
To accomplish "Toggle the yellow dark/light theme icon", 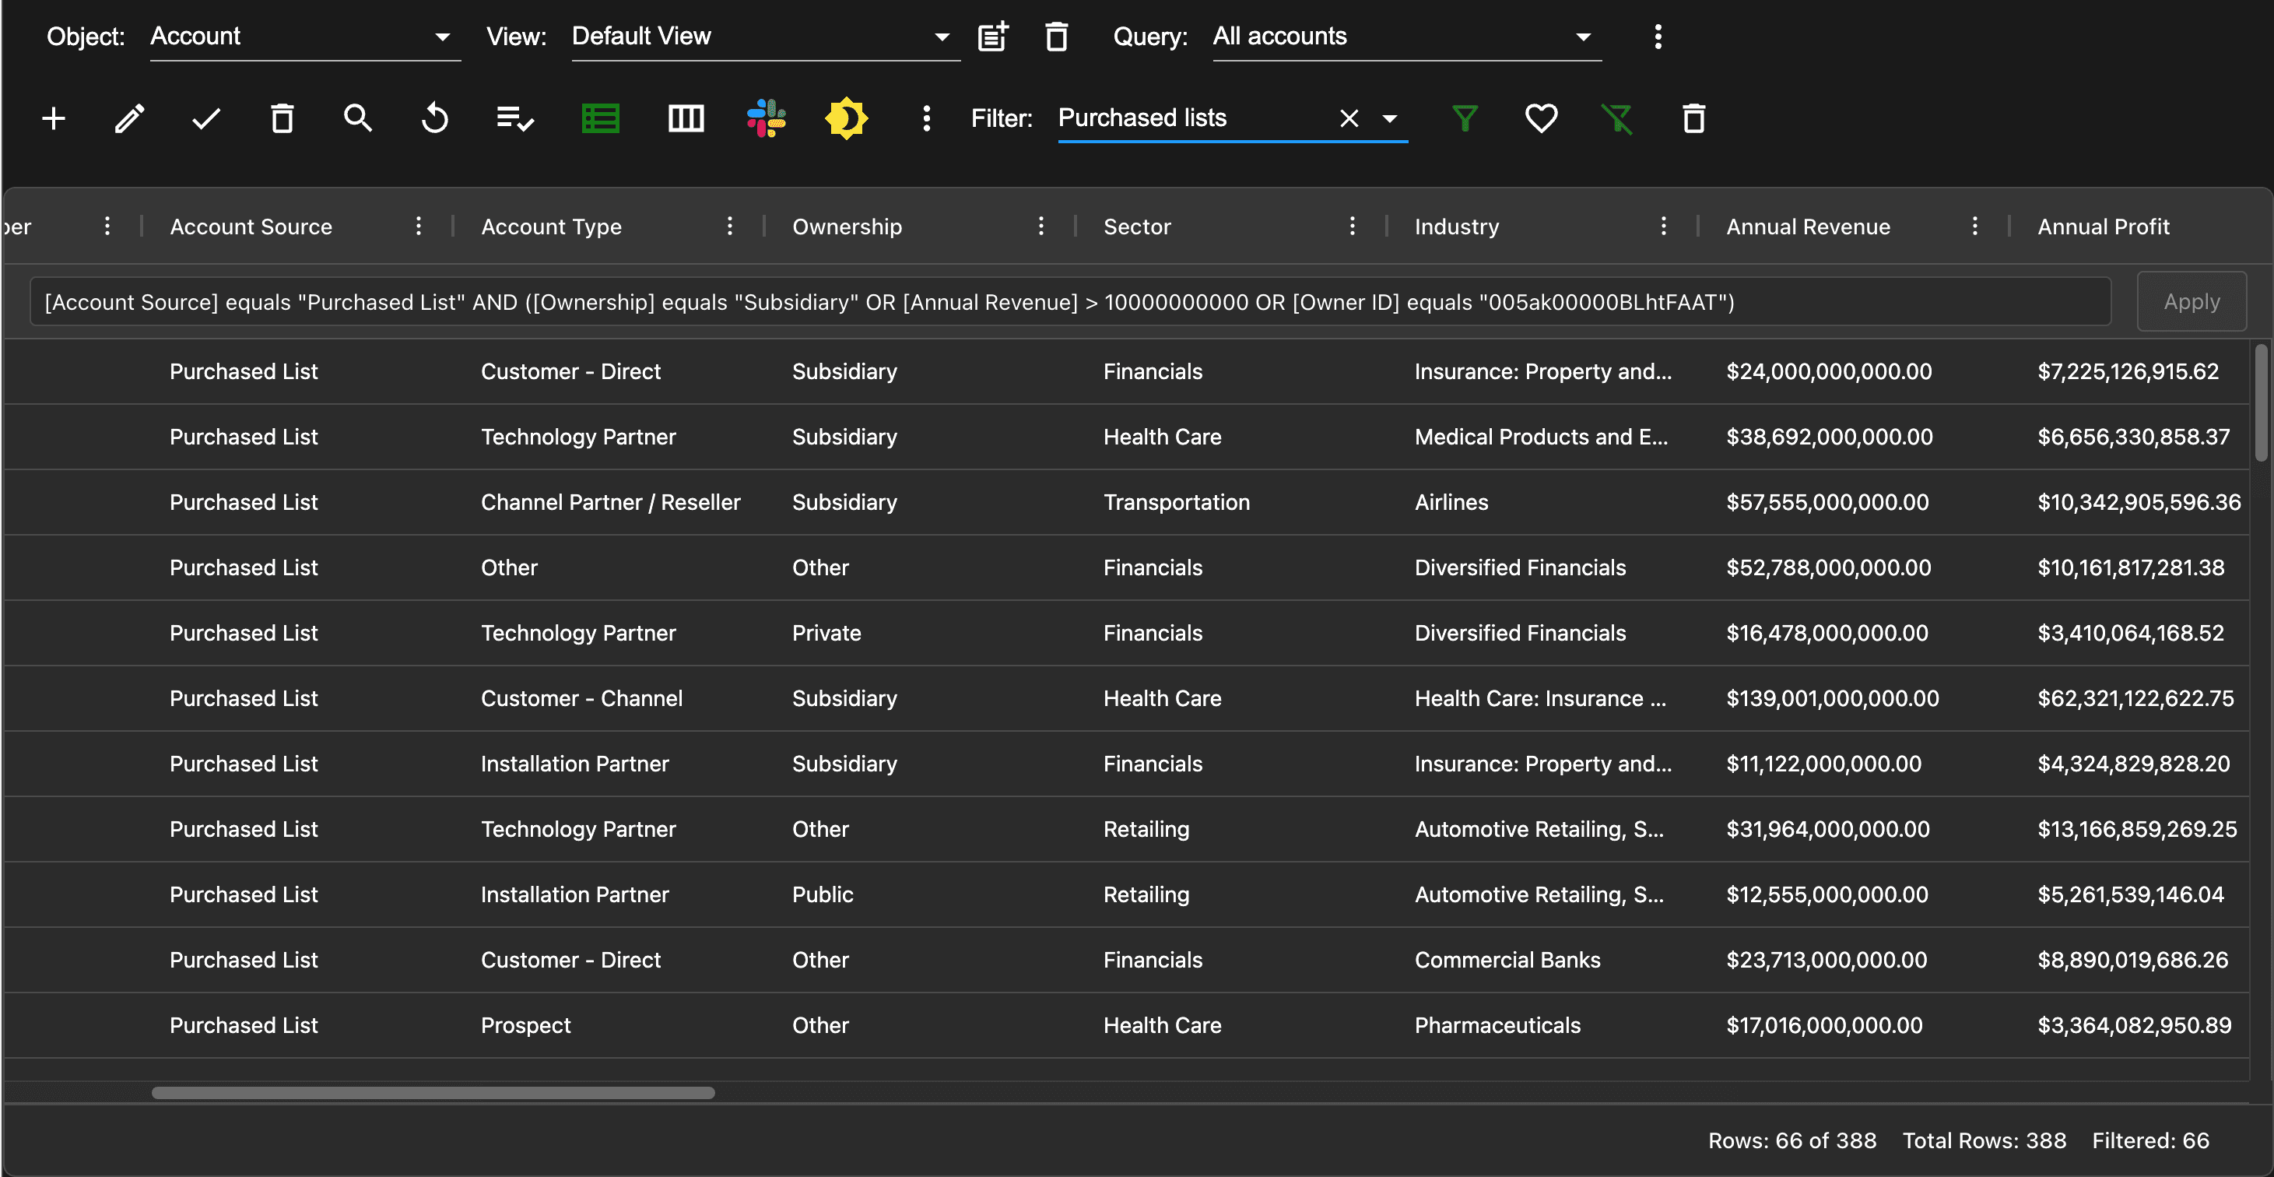I will coord(846,118).
